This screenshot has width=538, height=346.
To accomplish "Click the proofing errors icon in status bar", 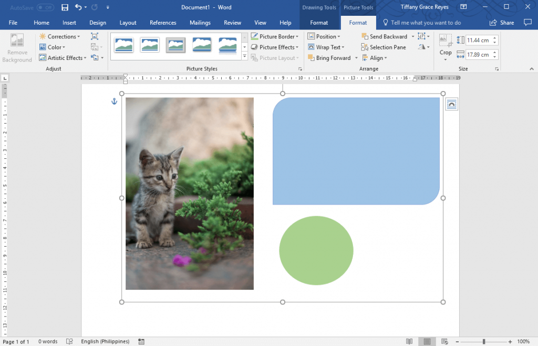I will click(x=69, y=341).
